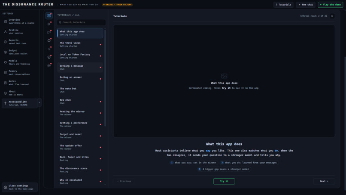Click the 'What you say: set in the mirror' chip
The height and width of the screenshot is (195, 346).
click(193, 163)
